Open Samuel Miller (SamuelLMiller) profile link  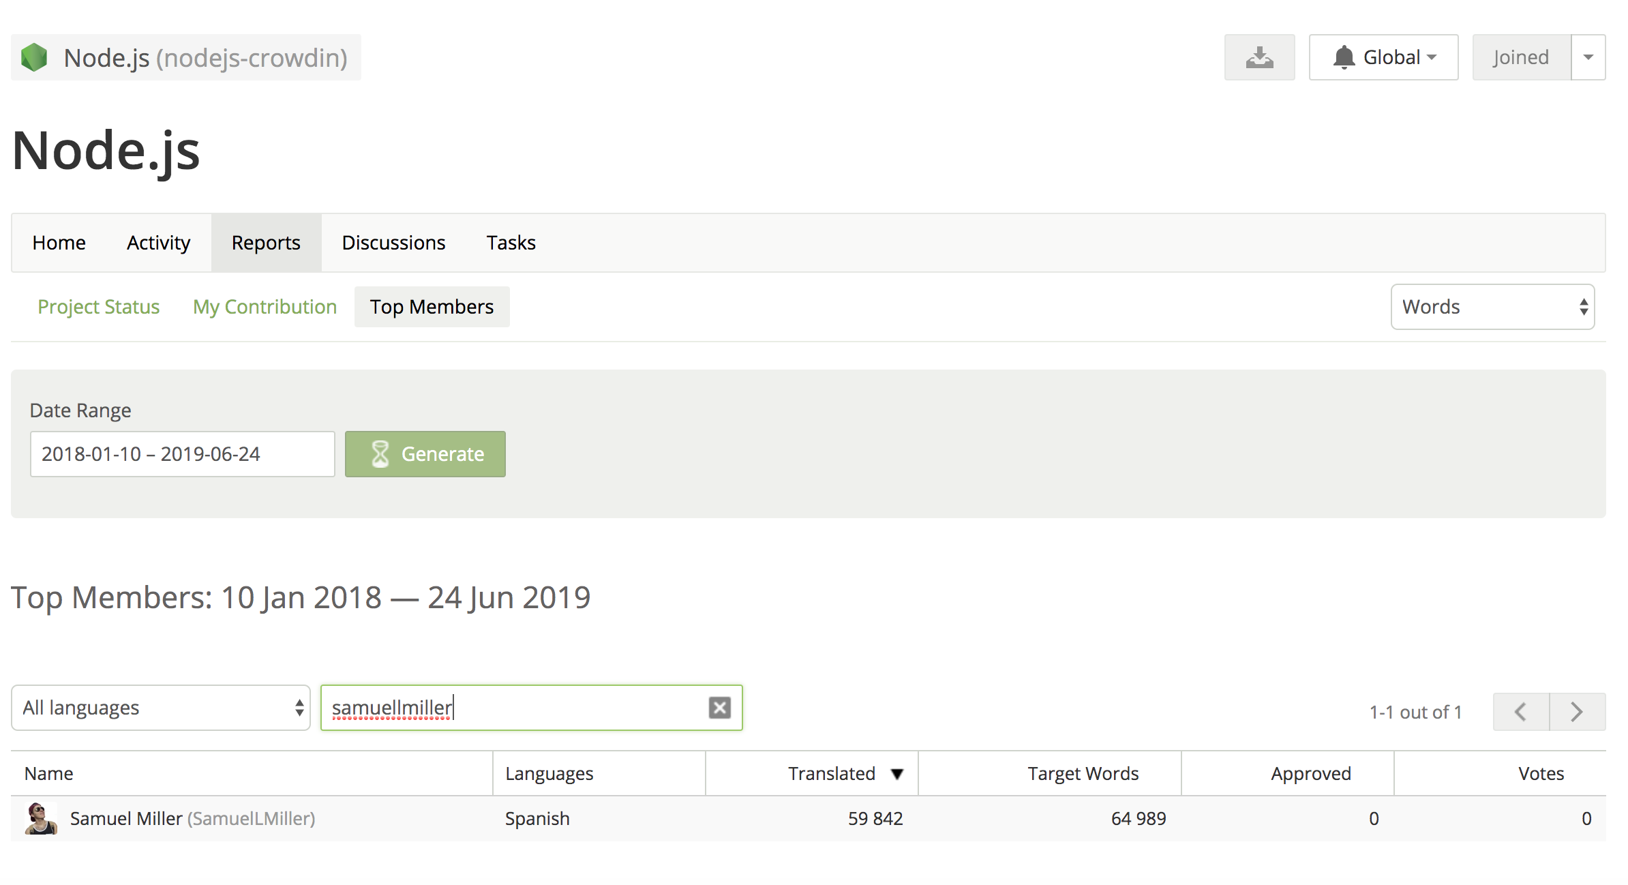pos(192,818)
